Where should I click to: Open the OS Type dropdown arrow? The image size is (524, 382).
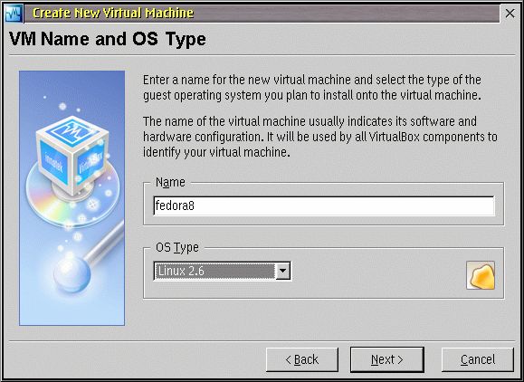pyautogui.click(x=282, y=271)
